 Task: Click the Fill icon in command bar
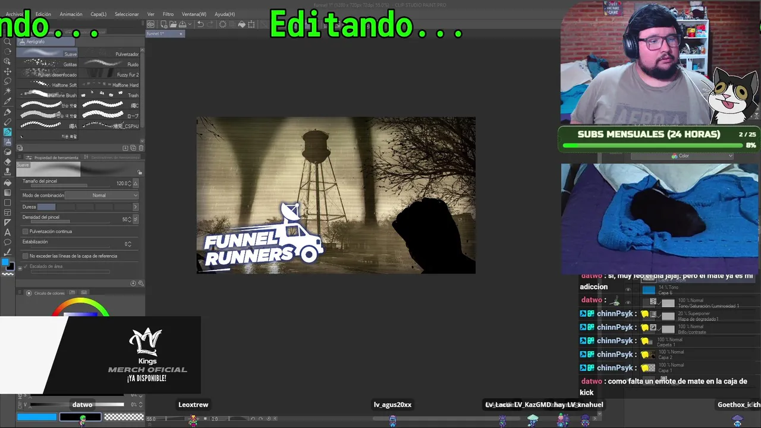(241, 24)
